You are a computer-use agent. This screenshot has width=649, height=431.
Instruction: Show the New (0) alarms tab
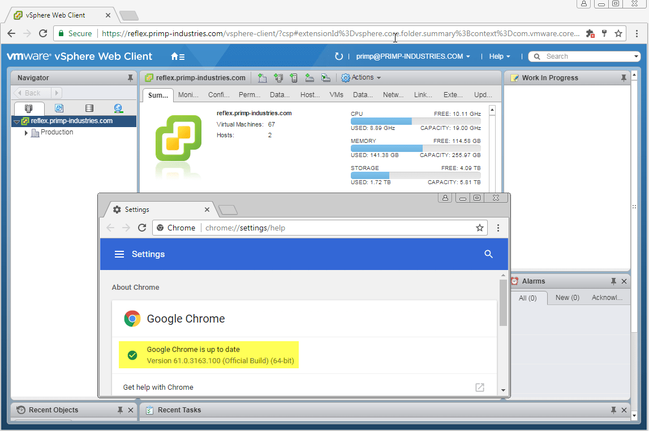(567, 298)
